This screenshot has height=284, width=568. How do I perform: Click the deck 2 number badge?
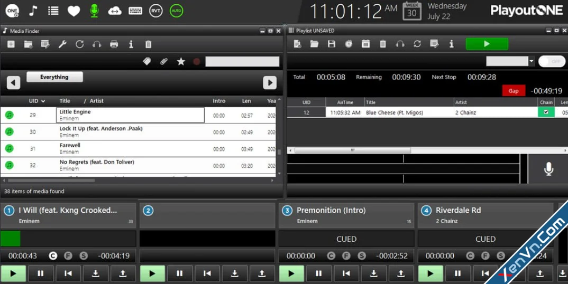pyautogui.click(x=148, y=211)
